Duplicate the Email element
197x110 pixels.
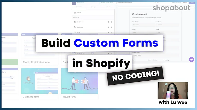[109, 32]
